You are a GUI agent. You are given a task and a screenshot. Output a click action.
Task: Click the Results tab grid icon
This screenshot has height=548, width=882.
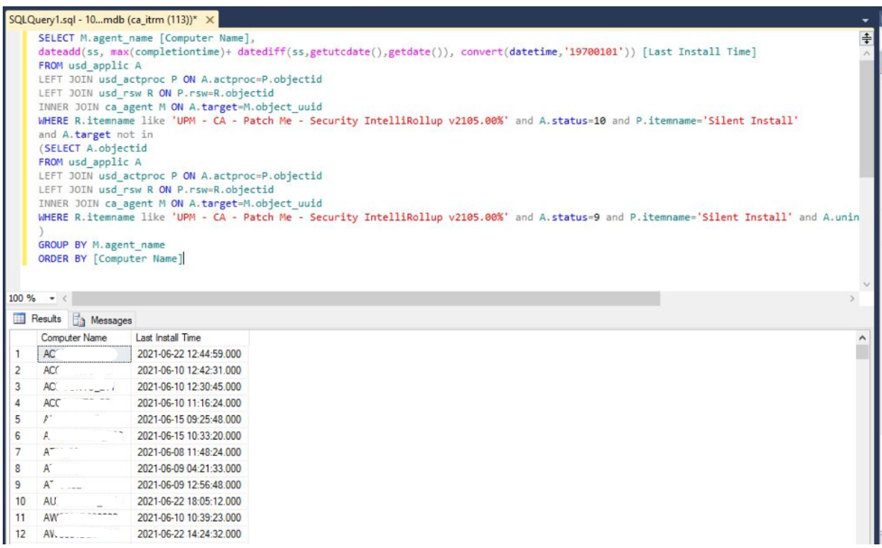(21, 319)
